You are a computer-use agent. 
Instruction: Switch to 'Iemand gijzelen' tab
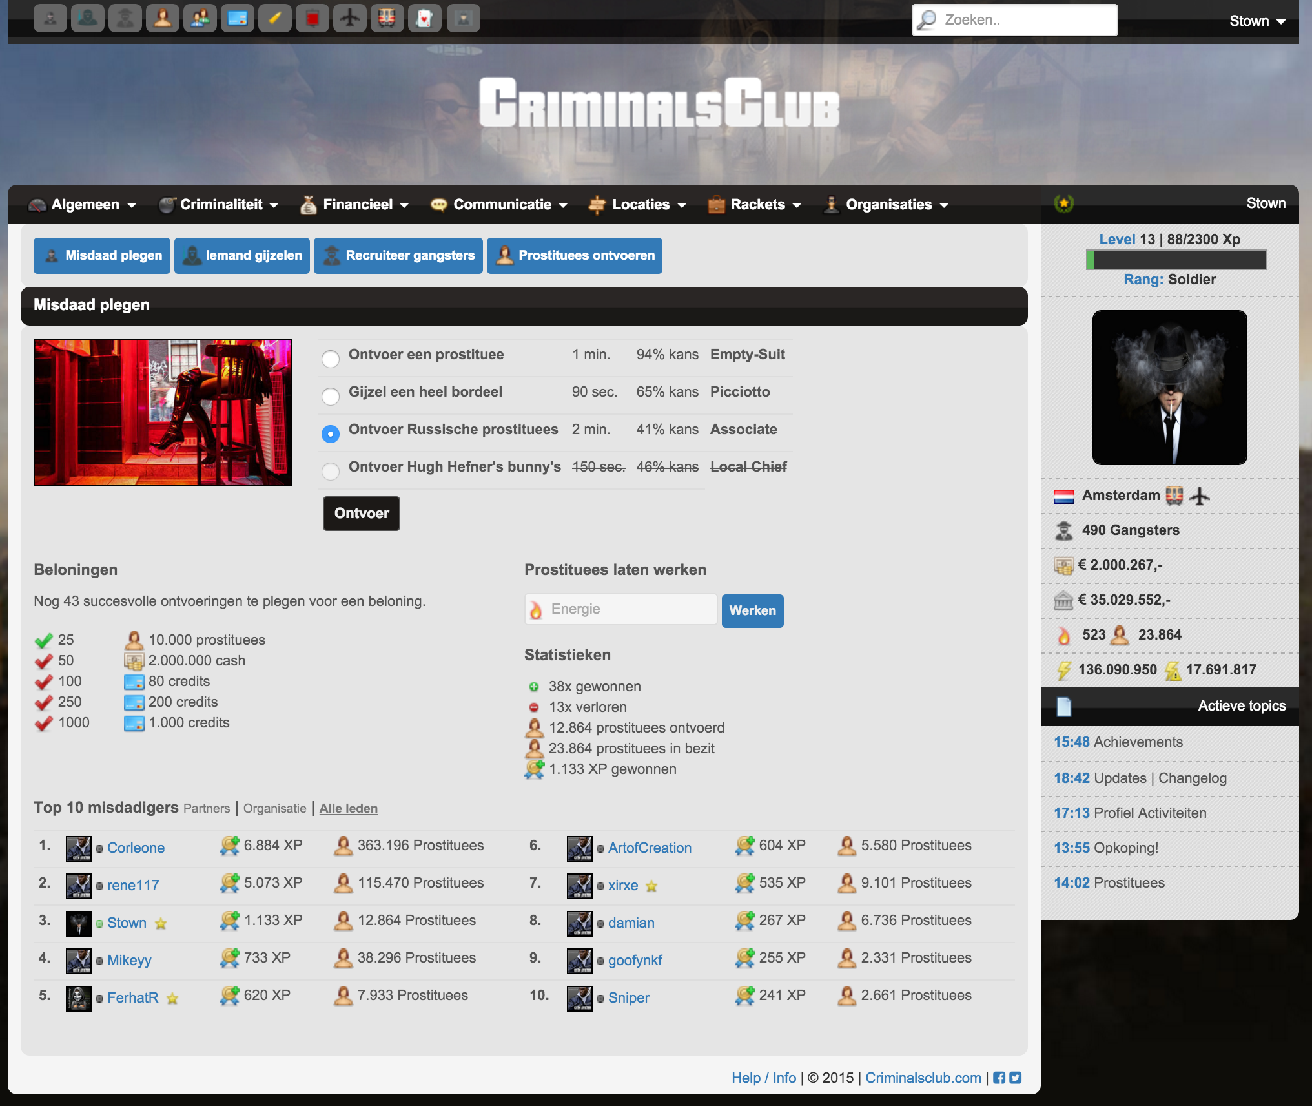242,256
